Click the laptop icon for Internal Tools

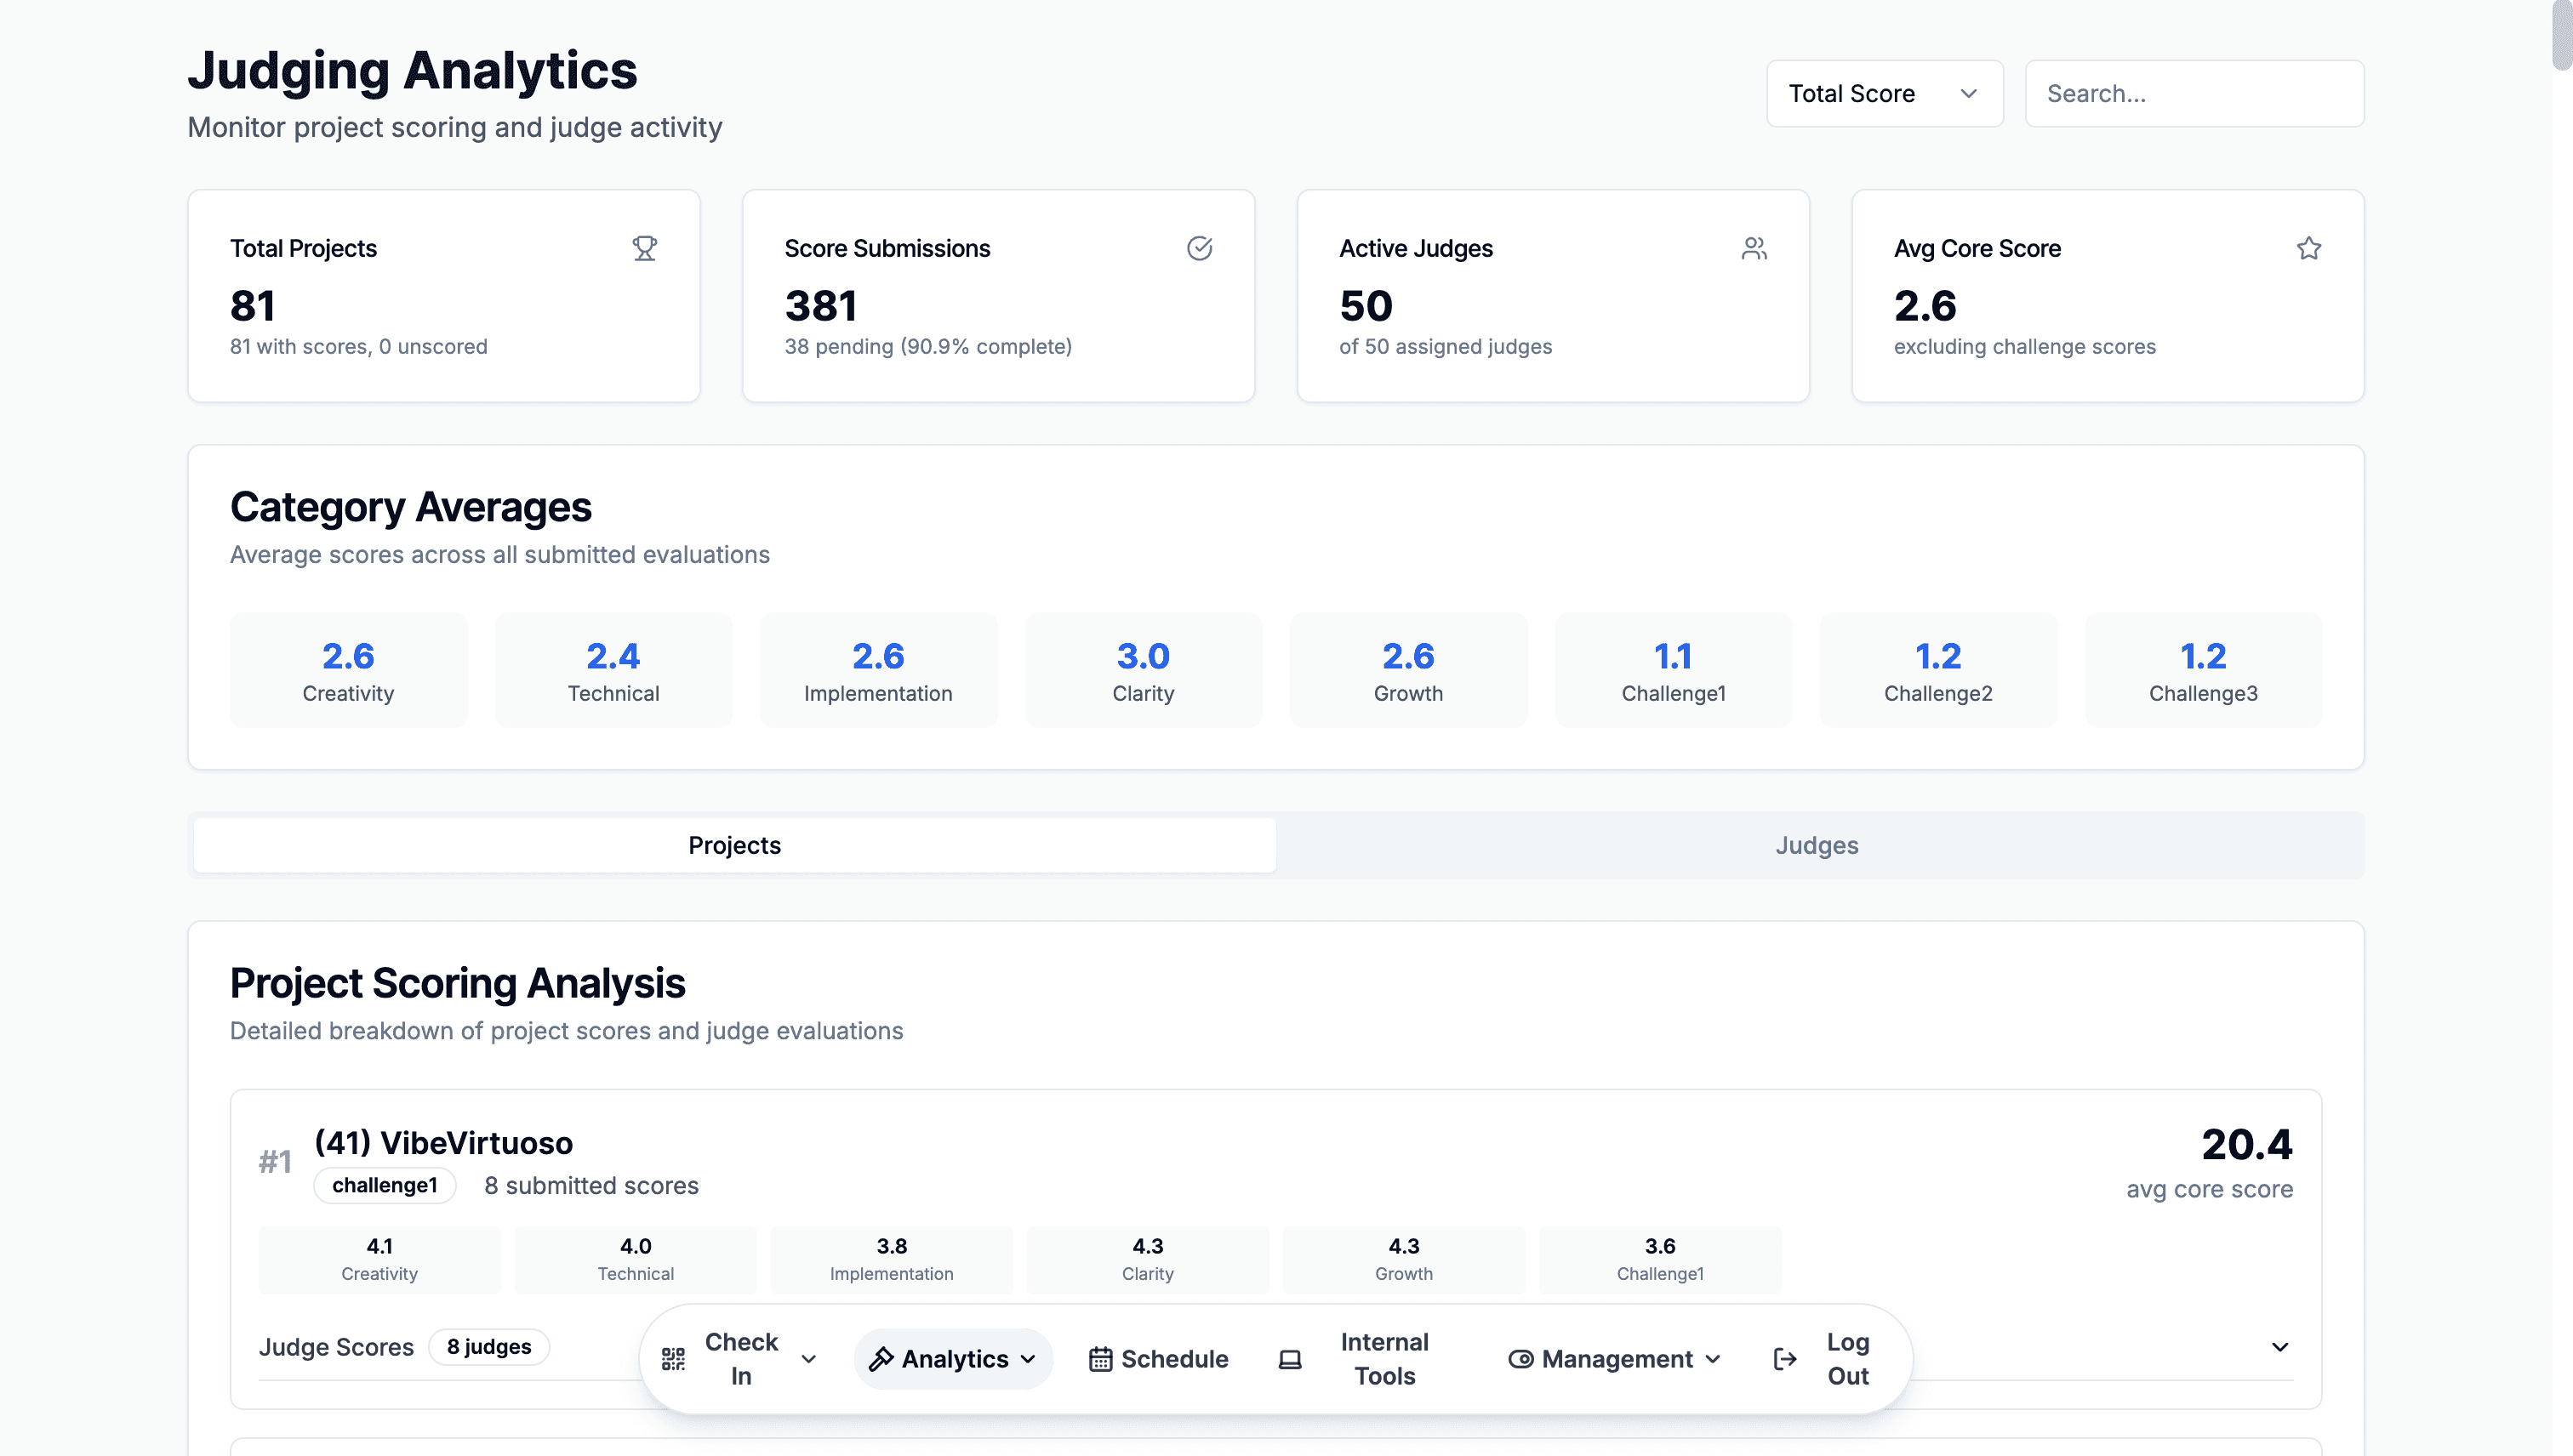[1291, 1359]
